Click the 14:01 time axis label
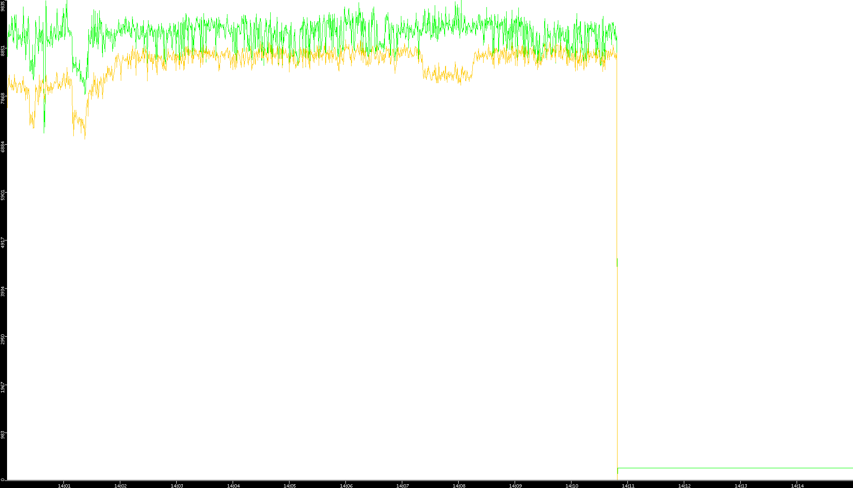Screen dimensions: 853x488 (64, 486)
